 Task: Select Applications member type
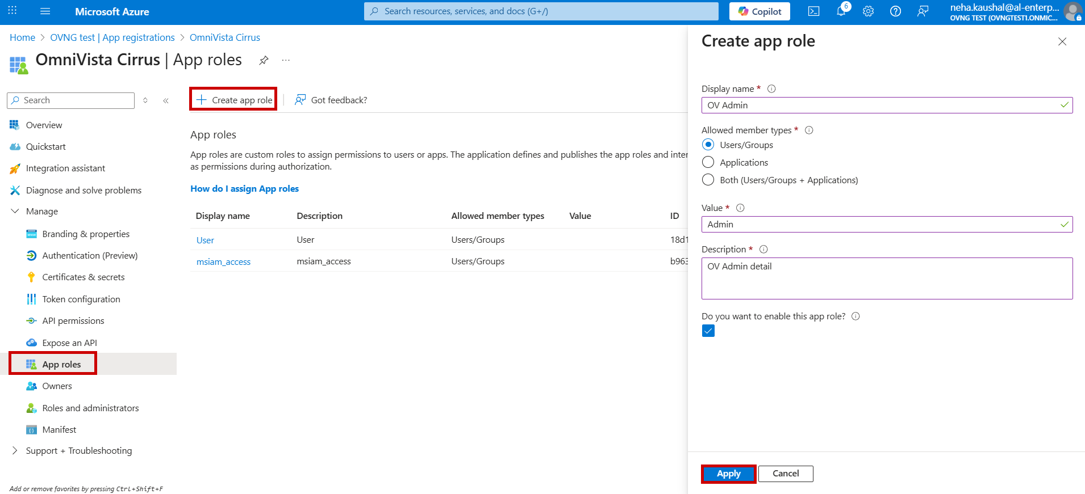pos(708,162)
